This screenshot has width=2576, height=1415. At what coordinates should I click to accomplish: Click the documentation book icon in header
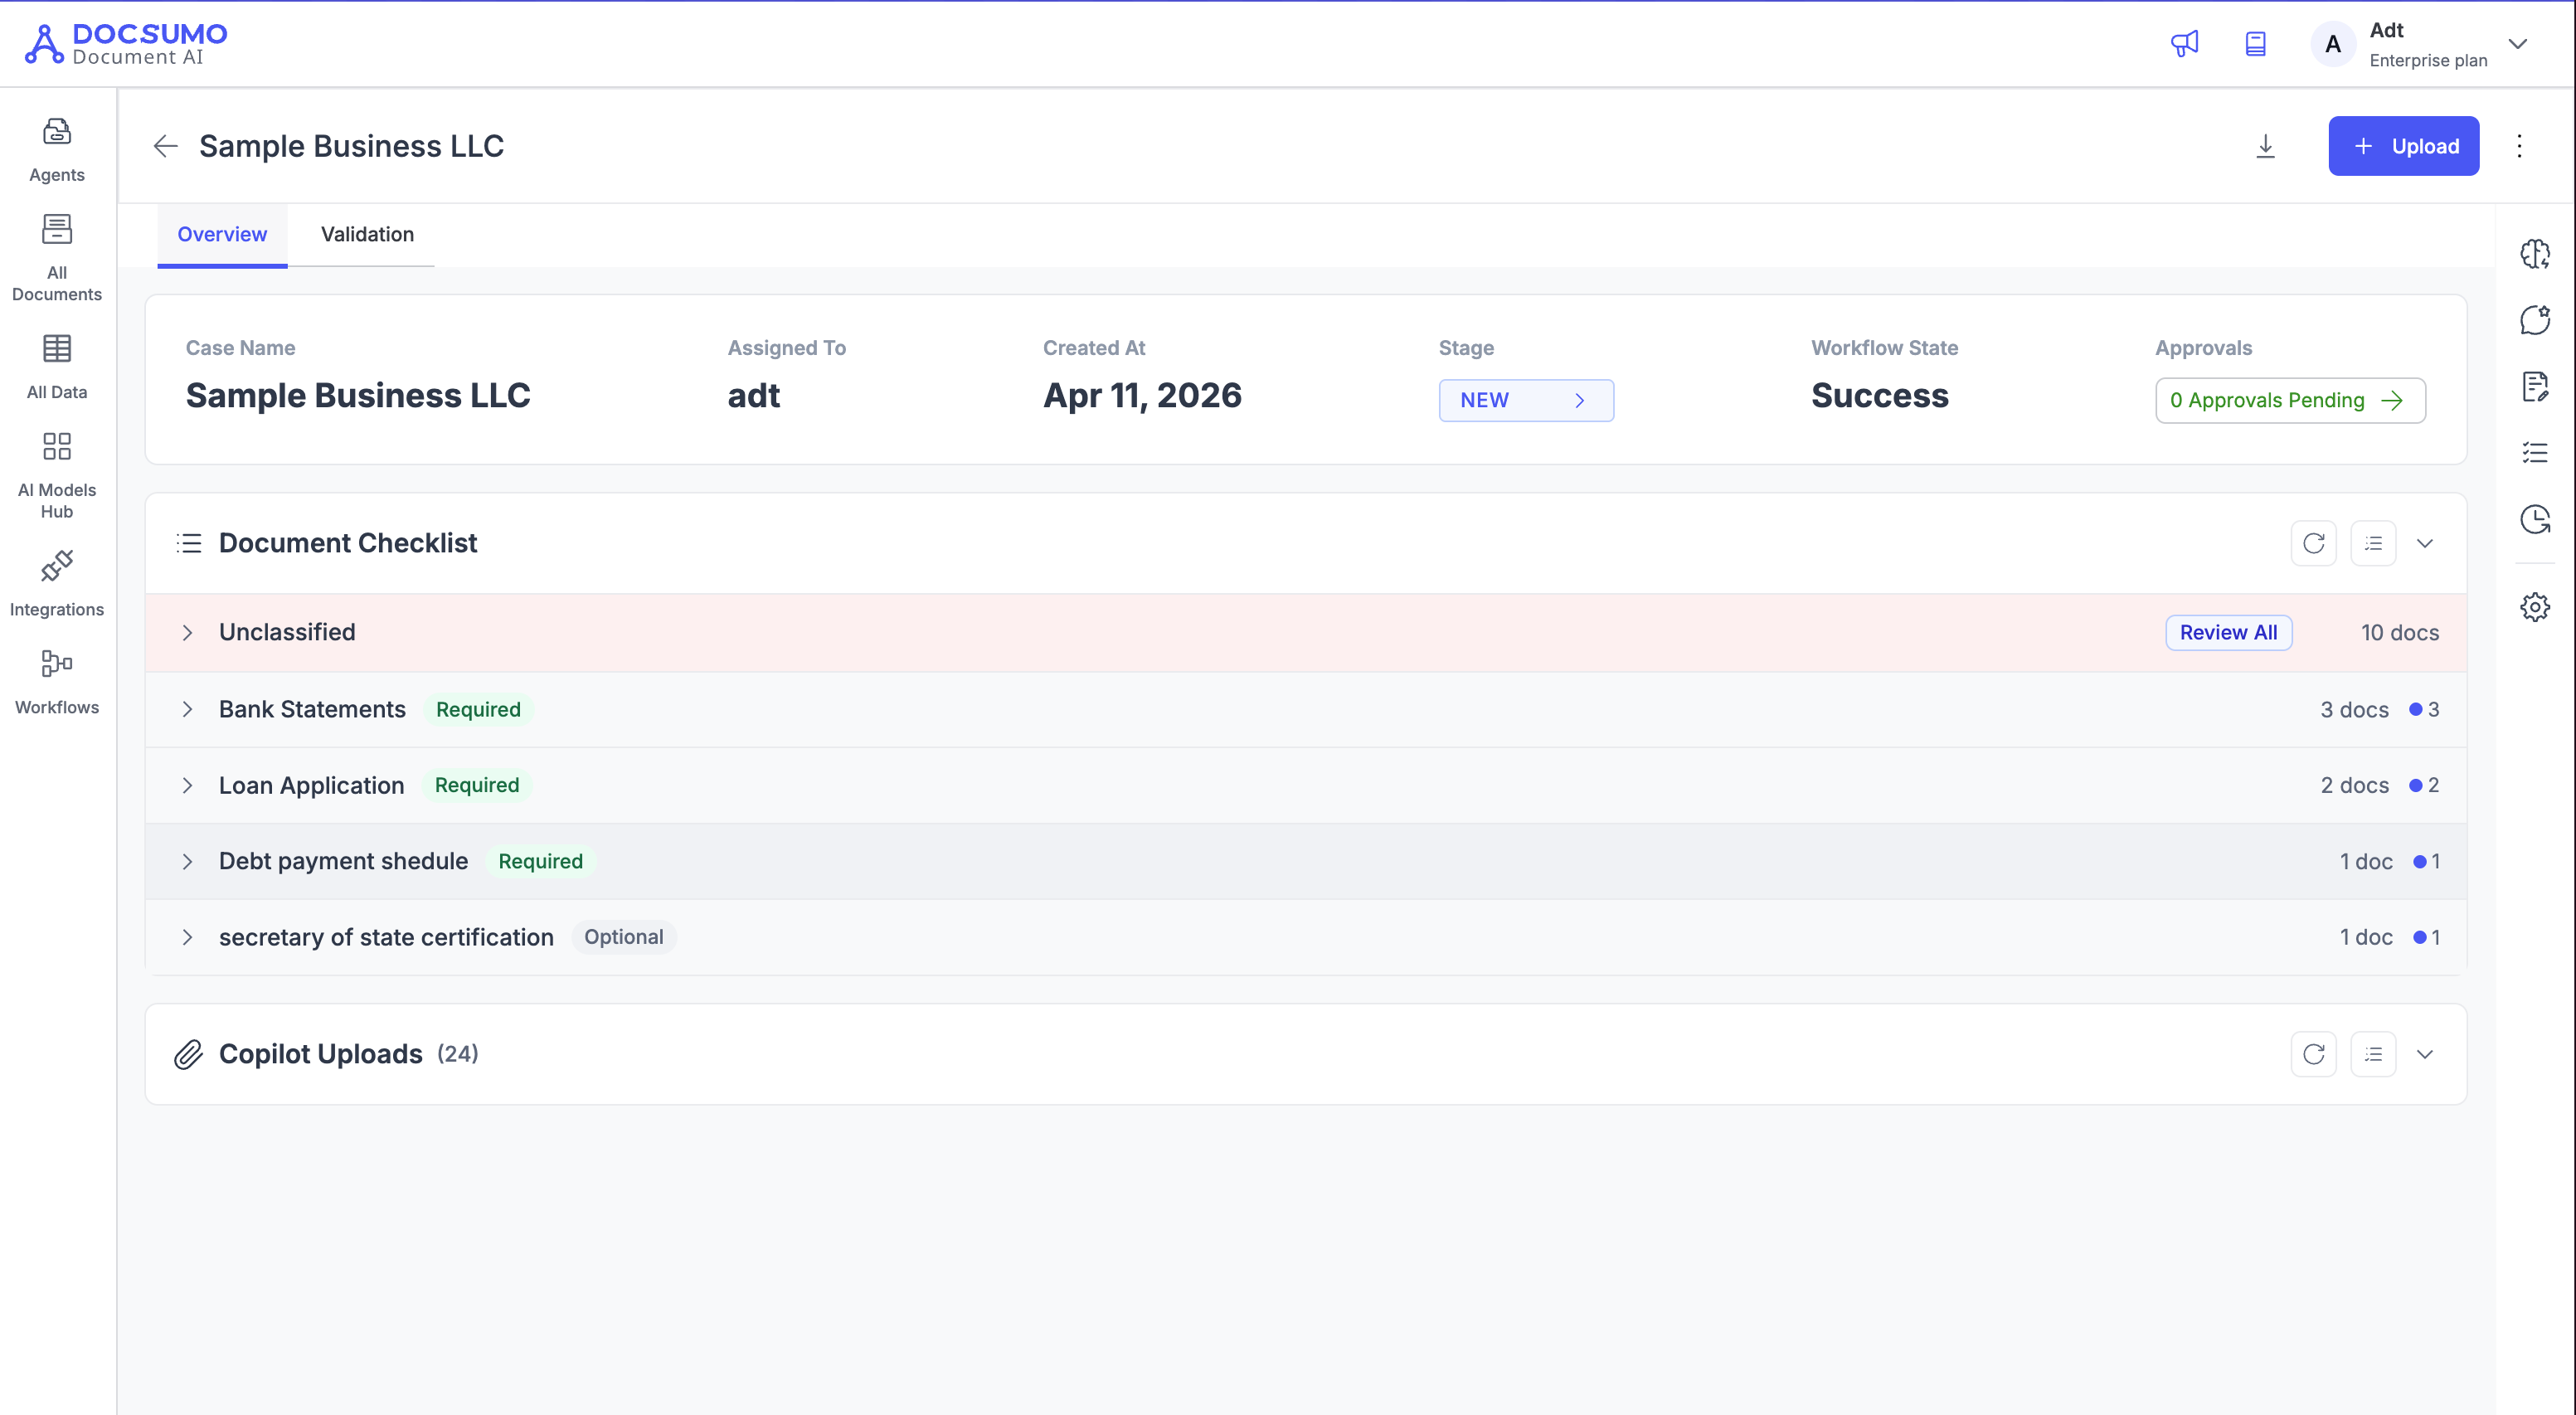click(2256, 44)
